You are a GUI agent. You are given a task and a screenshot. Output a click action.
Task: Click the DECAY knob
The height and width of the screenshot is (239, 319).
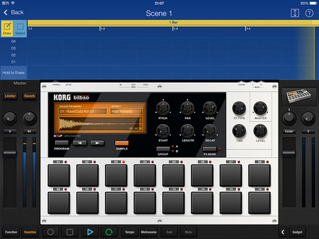click(x=210, y=131)
